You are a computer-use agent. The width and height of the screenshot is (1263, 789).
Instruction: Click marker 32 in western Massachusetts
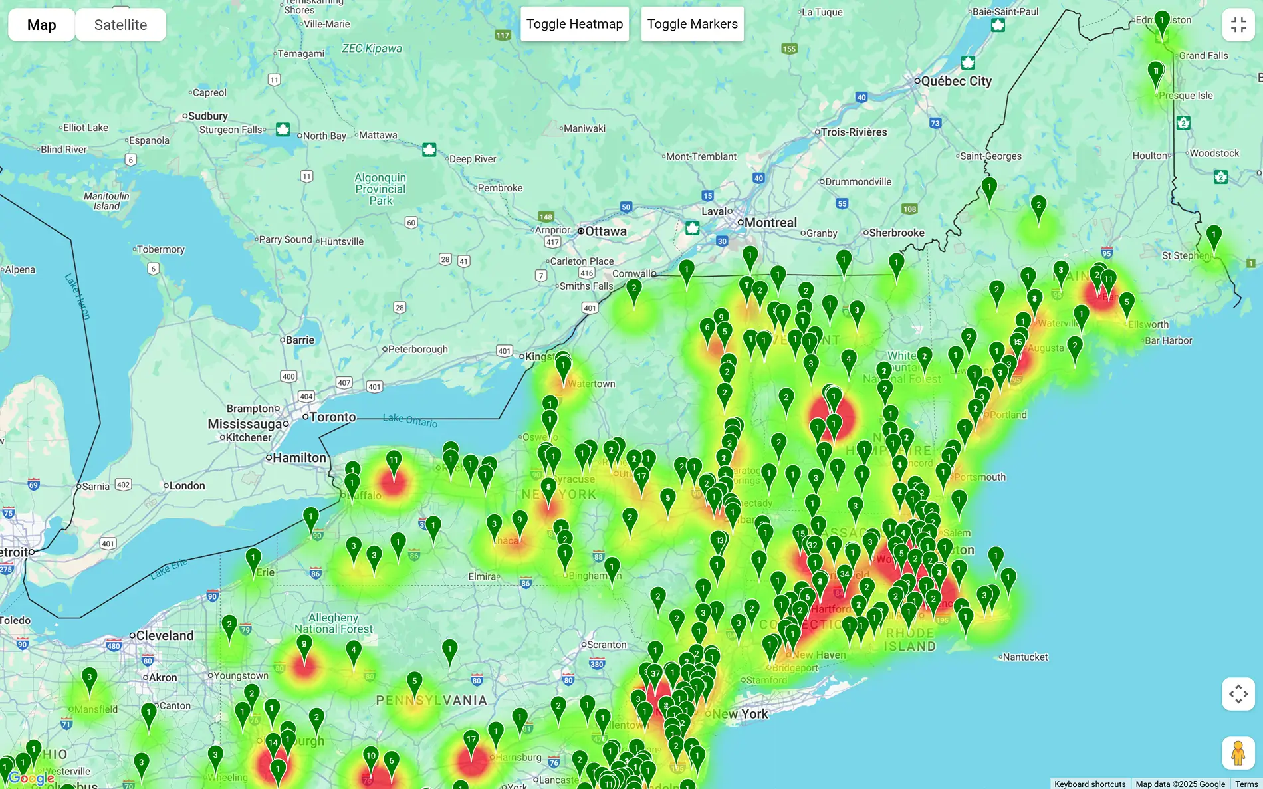pyautogui.click(x=812, y=549)
